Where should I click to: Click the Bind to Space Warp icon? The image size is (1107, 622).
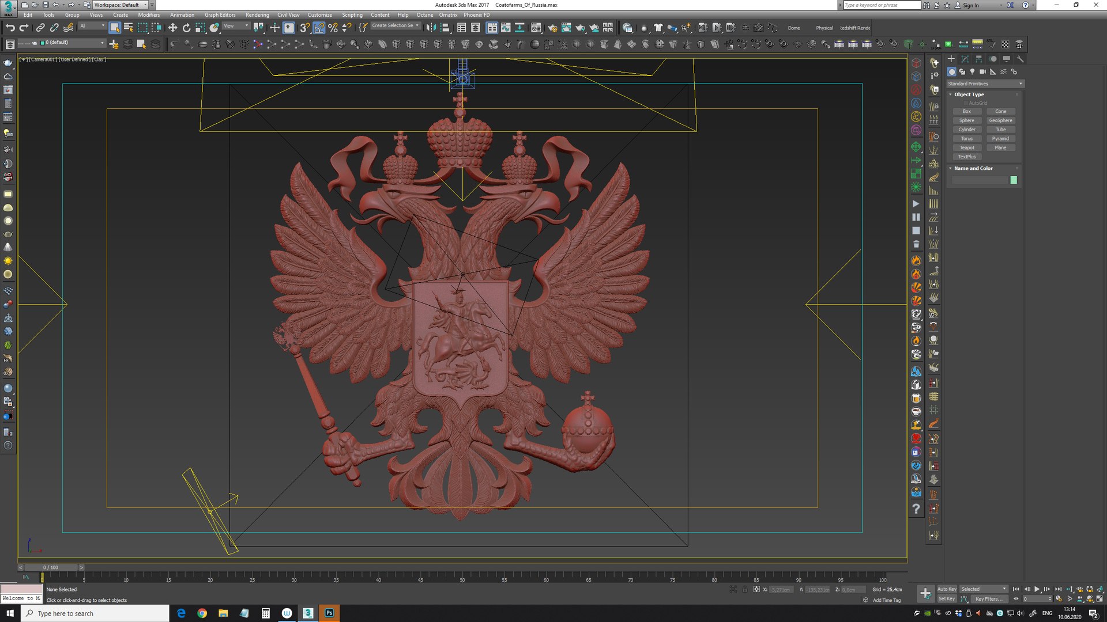pyautogui.click(x=68, y=28)
